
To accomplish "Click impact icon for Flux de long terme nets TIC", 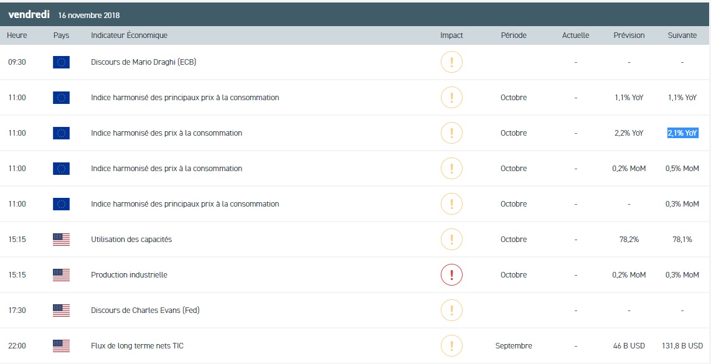I will coord(451,346).
